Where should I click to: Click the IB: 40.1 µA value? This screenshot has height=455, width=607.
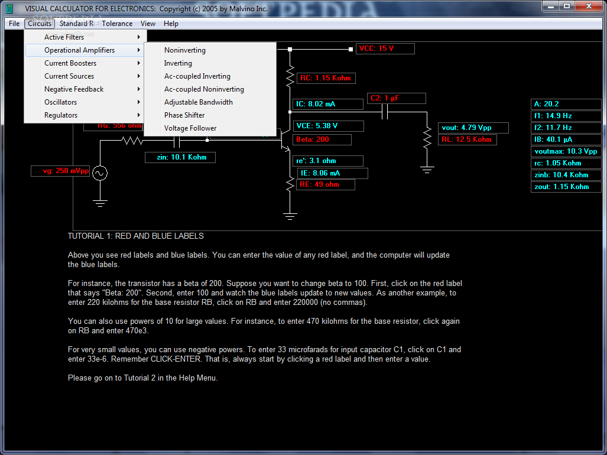566,139
